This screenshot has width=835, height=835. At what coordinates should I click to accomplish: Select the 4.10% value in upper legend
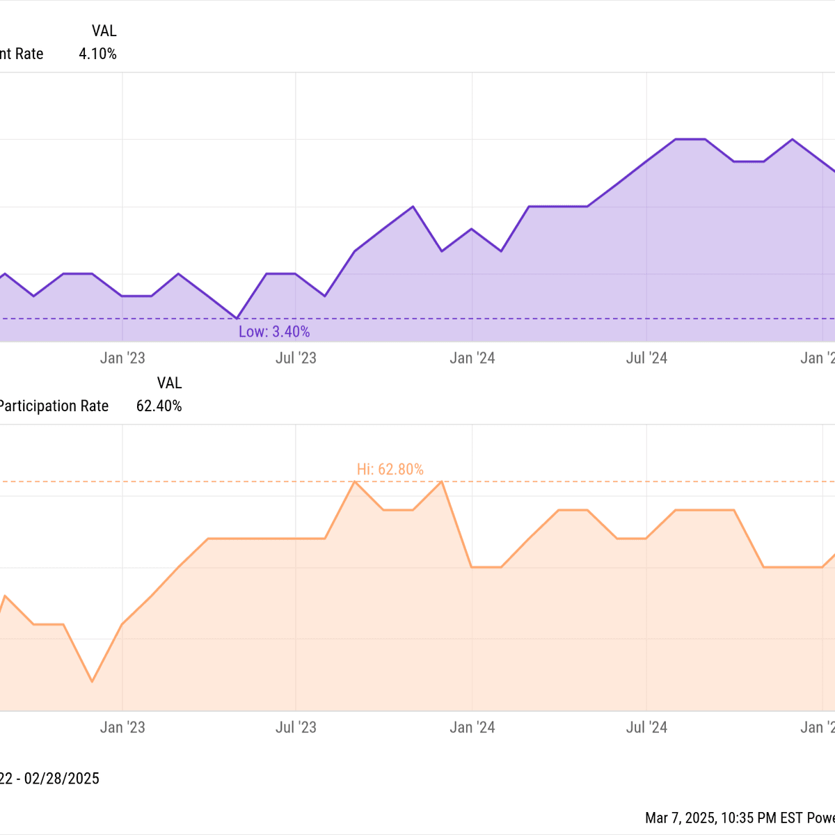tap(97, 54)
